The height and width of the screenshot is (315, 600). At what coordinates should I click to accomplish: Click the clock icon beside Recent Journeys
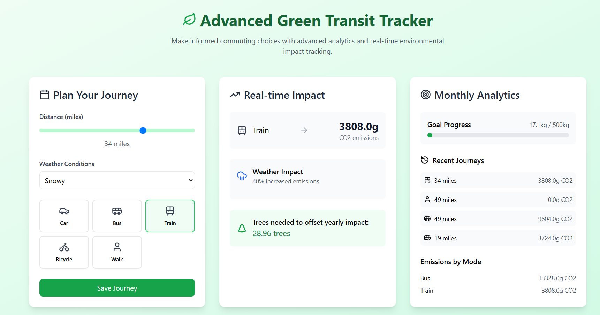pyautogui.click(x=425, y=160)
